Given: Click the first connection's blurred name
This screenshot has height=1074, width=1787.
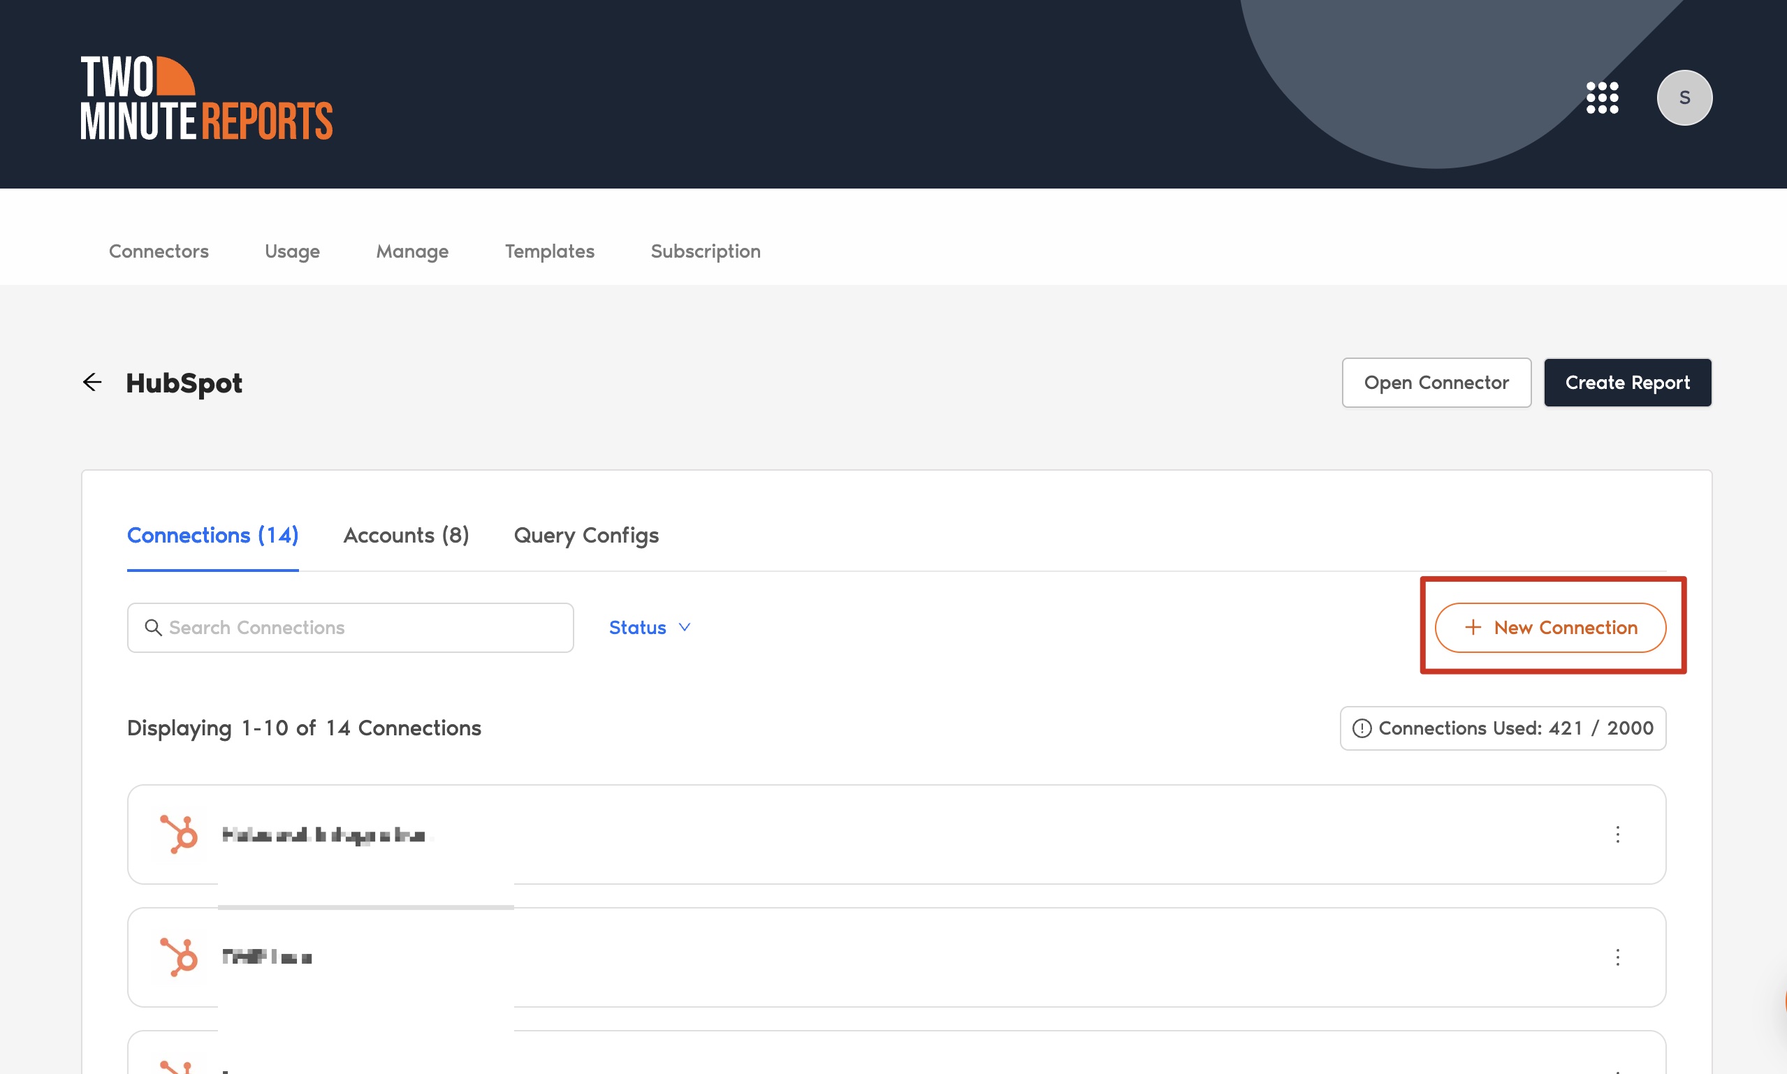Looking at the screenshot, I should [x=323, y=835].
